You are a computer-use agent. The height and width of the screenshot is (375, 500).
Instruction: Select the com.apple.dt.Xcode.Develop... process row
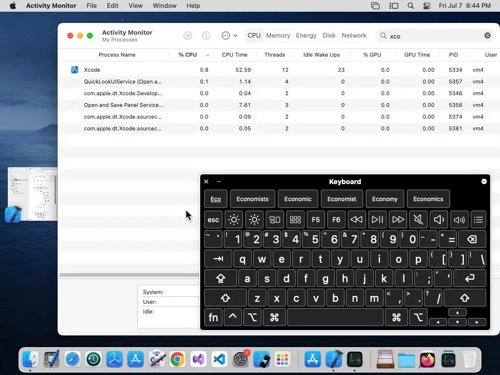click(279, 93)
